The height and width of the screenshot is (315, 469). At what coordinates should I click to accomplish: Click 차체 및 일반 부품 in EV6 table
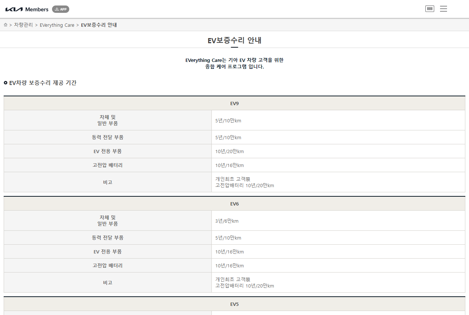coord(108,220)
